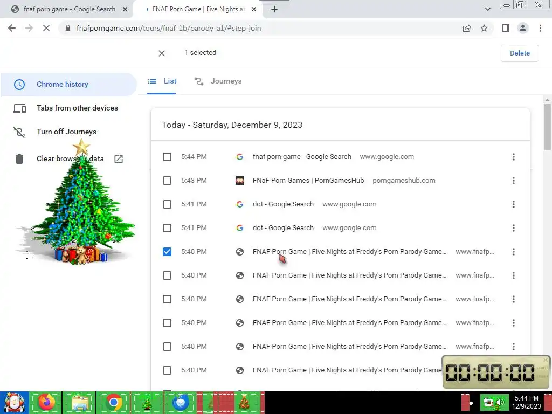This screenshot has height=414, width=552.
Task: Click the external link icon beside Clear browsing data
Action: (119, 159)
